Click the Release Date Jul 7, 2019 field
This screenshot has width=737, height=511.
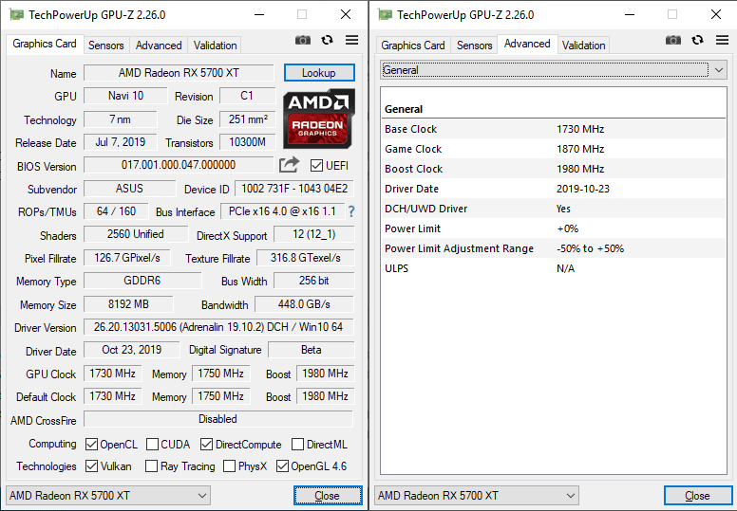click(x=121, y=142)
